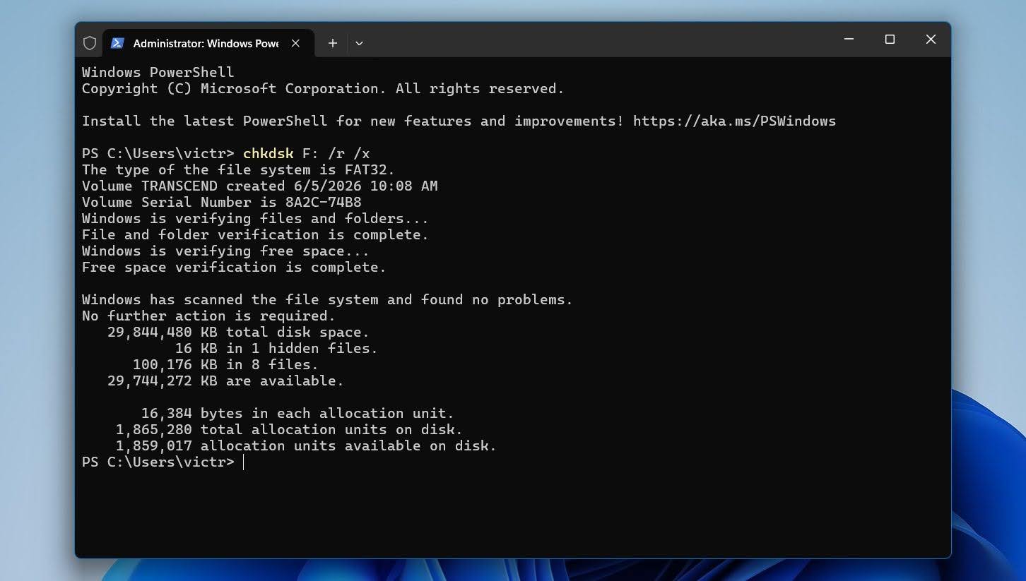Click the 'Volume TRANSCEND created' line
Viewport: 1026px width, 581px height.
[x=259, y=186]
